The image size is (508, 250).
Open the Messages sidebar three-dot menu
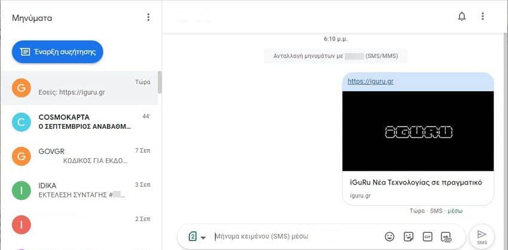(148, 17)
